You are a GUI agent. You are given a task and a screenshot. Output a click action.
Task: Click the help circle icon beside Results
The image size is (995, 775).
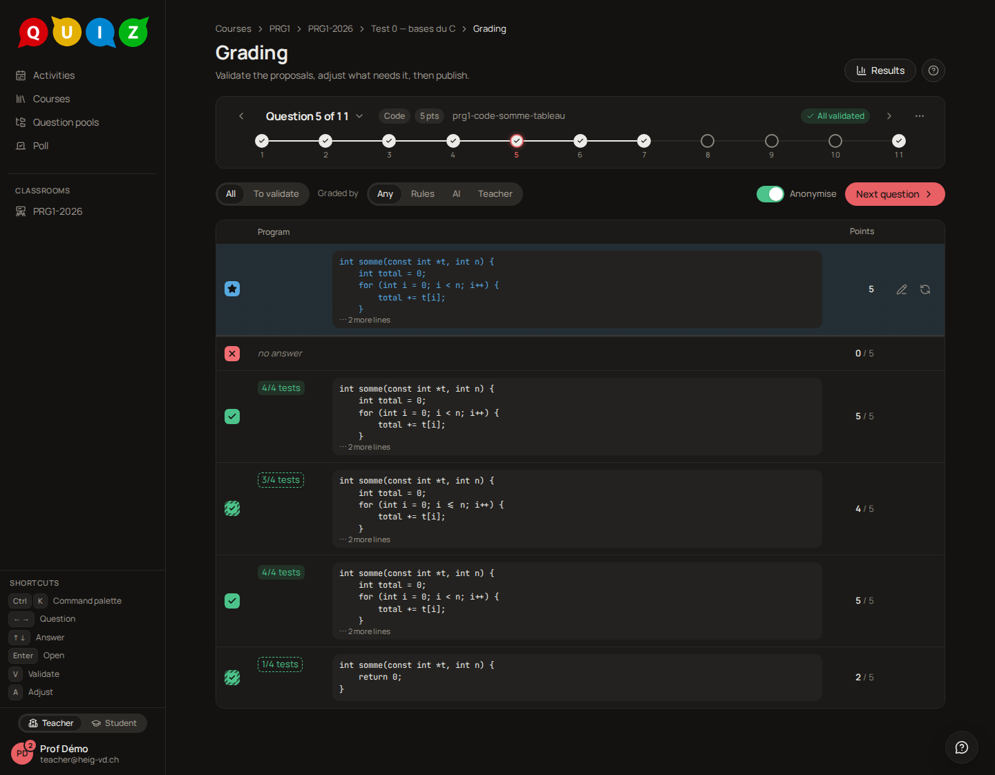(x=934, y=70)
